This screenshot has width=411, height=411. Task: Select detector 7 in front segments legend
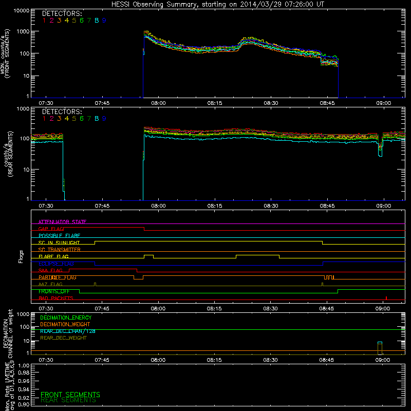(x=89, y=21)
